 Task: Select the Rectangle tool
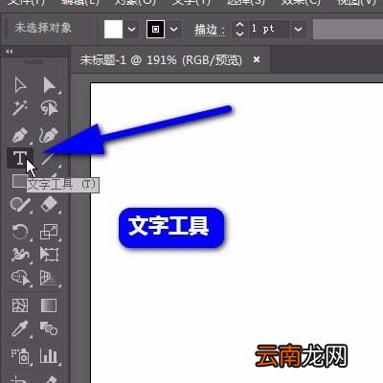point(18,181)
